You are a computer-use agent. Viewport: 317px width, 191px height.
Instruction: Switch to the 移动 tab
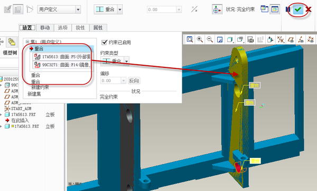point(45,27)
